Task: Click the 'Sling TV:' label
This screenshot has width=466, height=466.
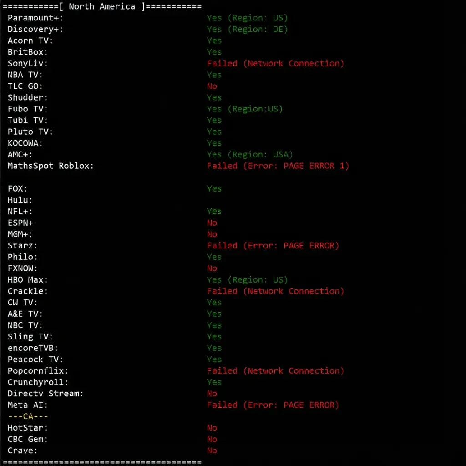Action: point(30,337)
